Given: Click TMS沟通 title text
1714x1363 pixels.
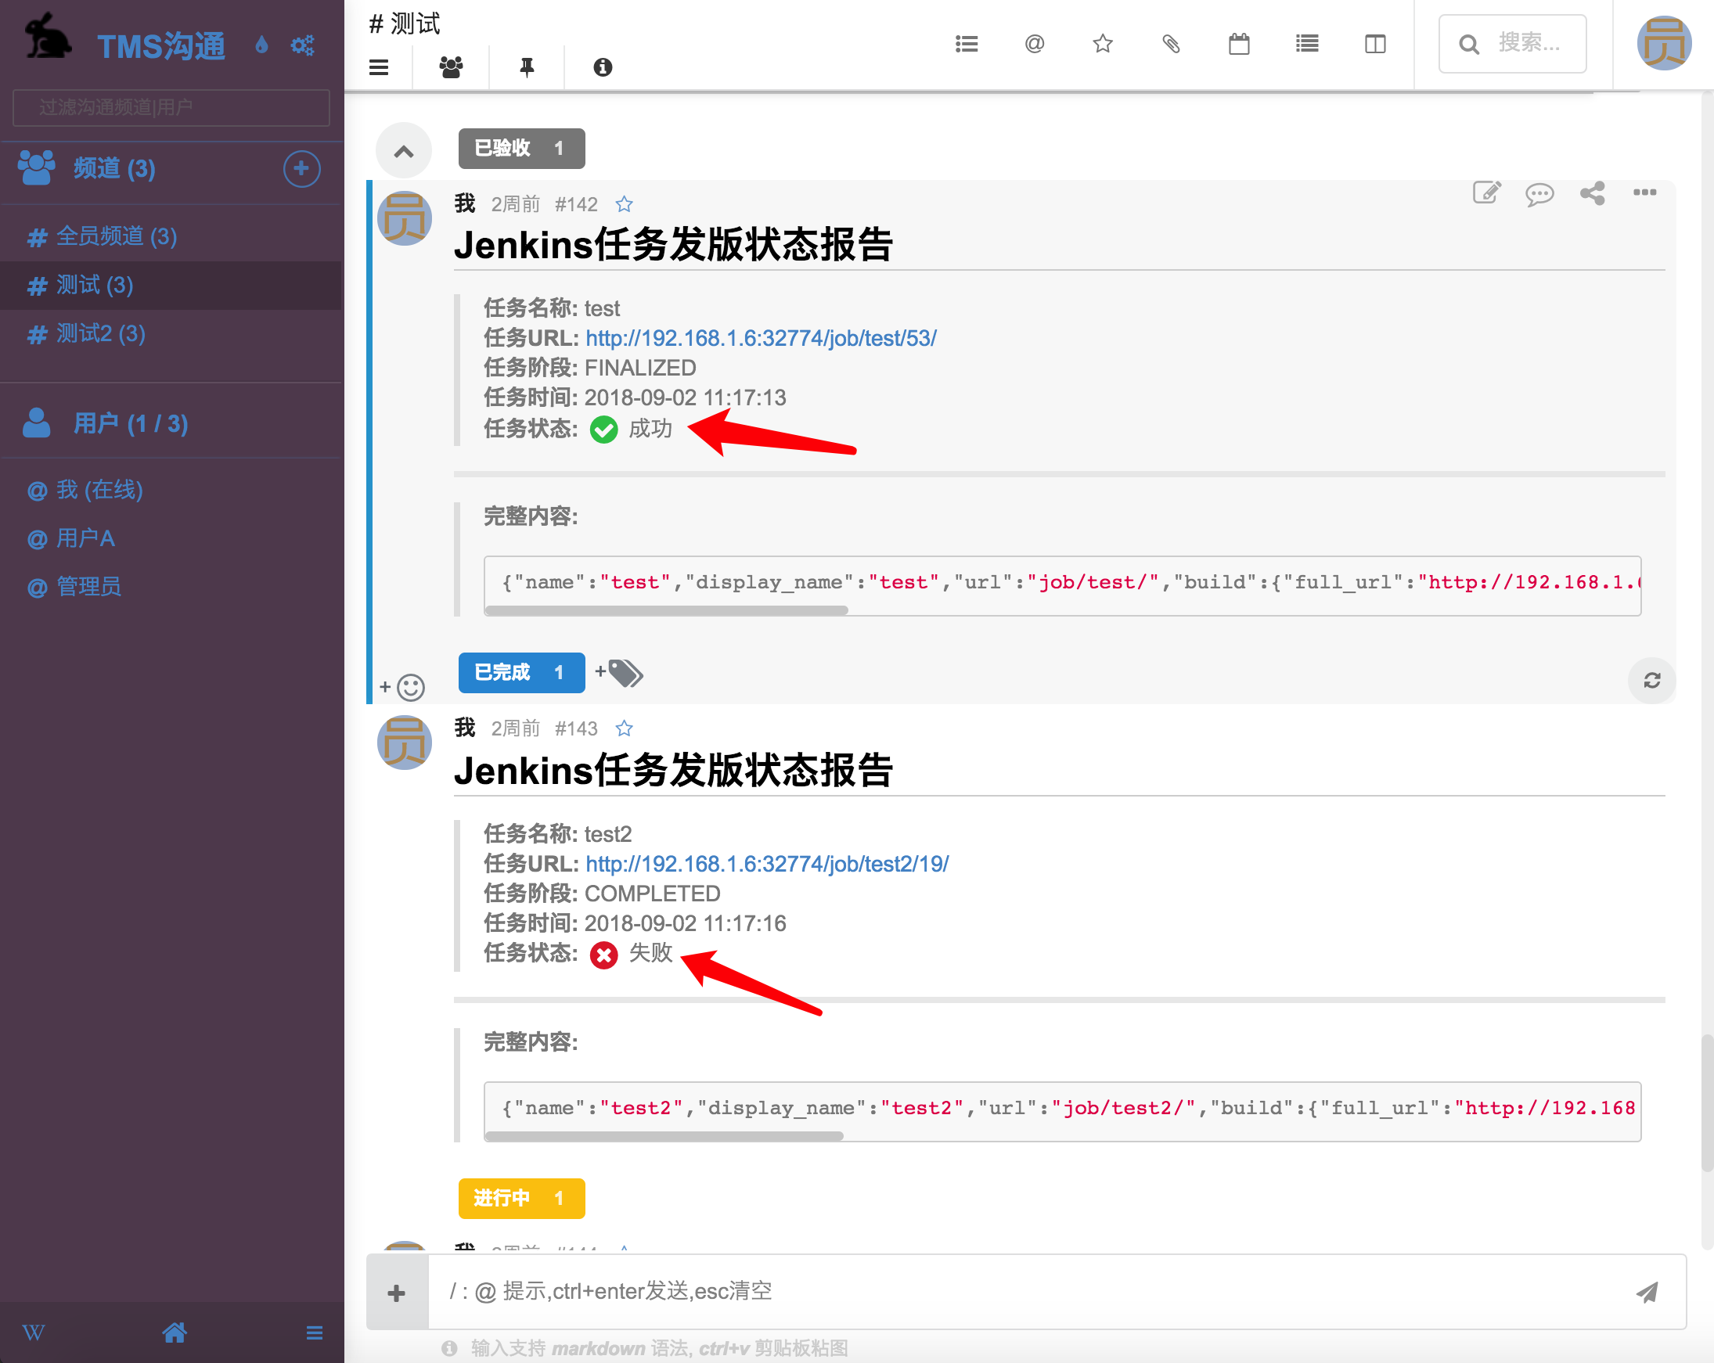Looking at the screenshot, I should pos(161,46).
